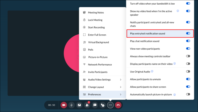Select Meeting Notes menu item

(x=102, y=13)
